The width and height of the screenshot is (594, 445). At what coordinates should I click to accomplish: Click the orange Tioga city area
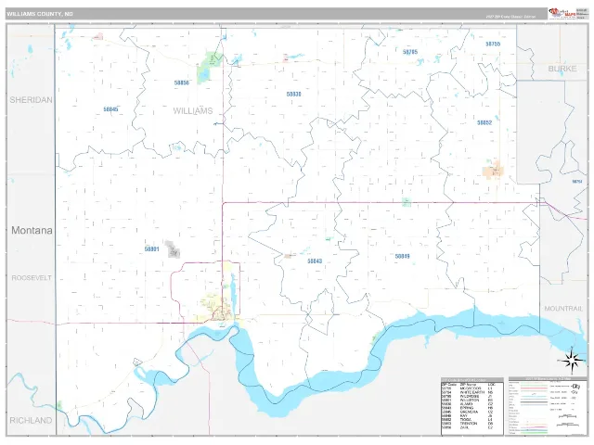[494, 170]
